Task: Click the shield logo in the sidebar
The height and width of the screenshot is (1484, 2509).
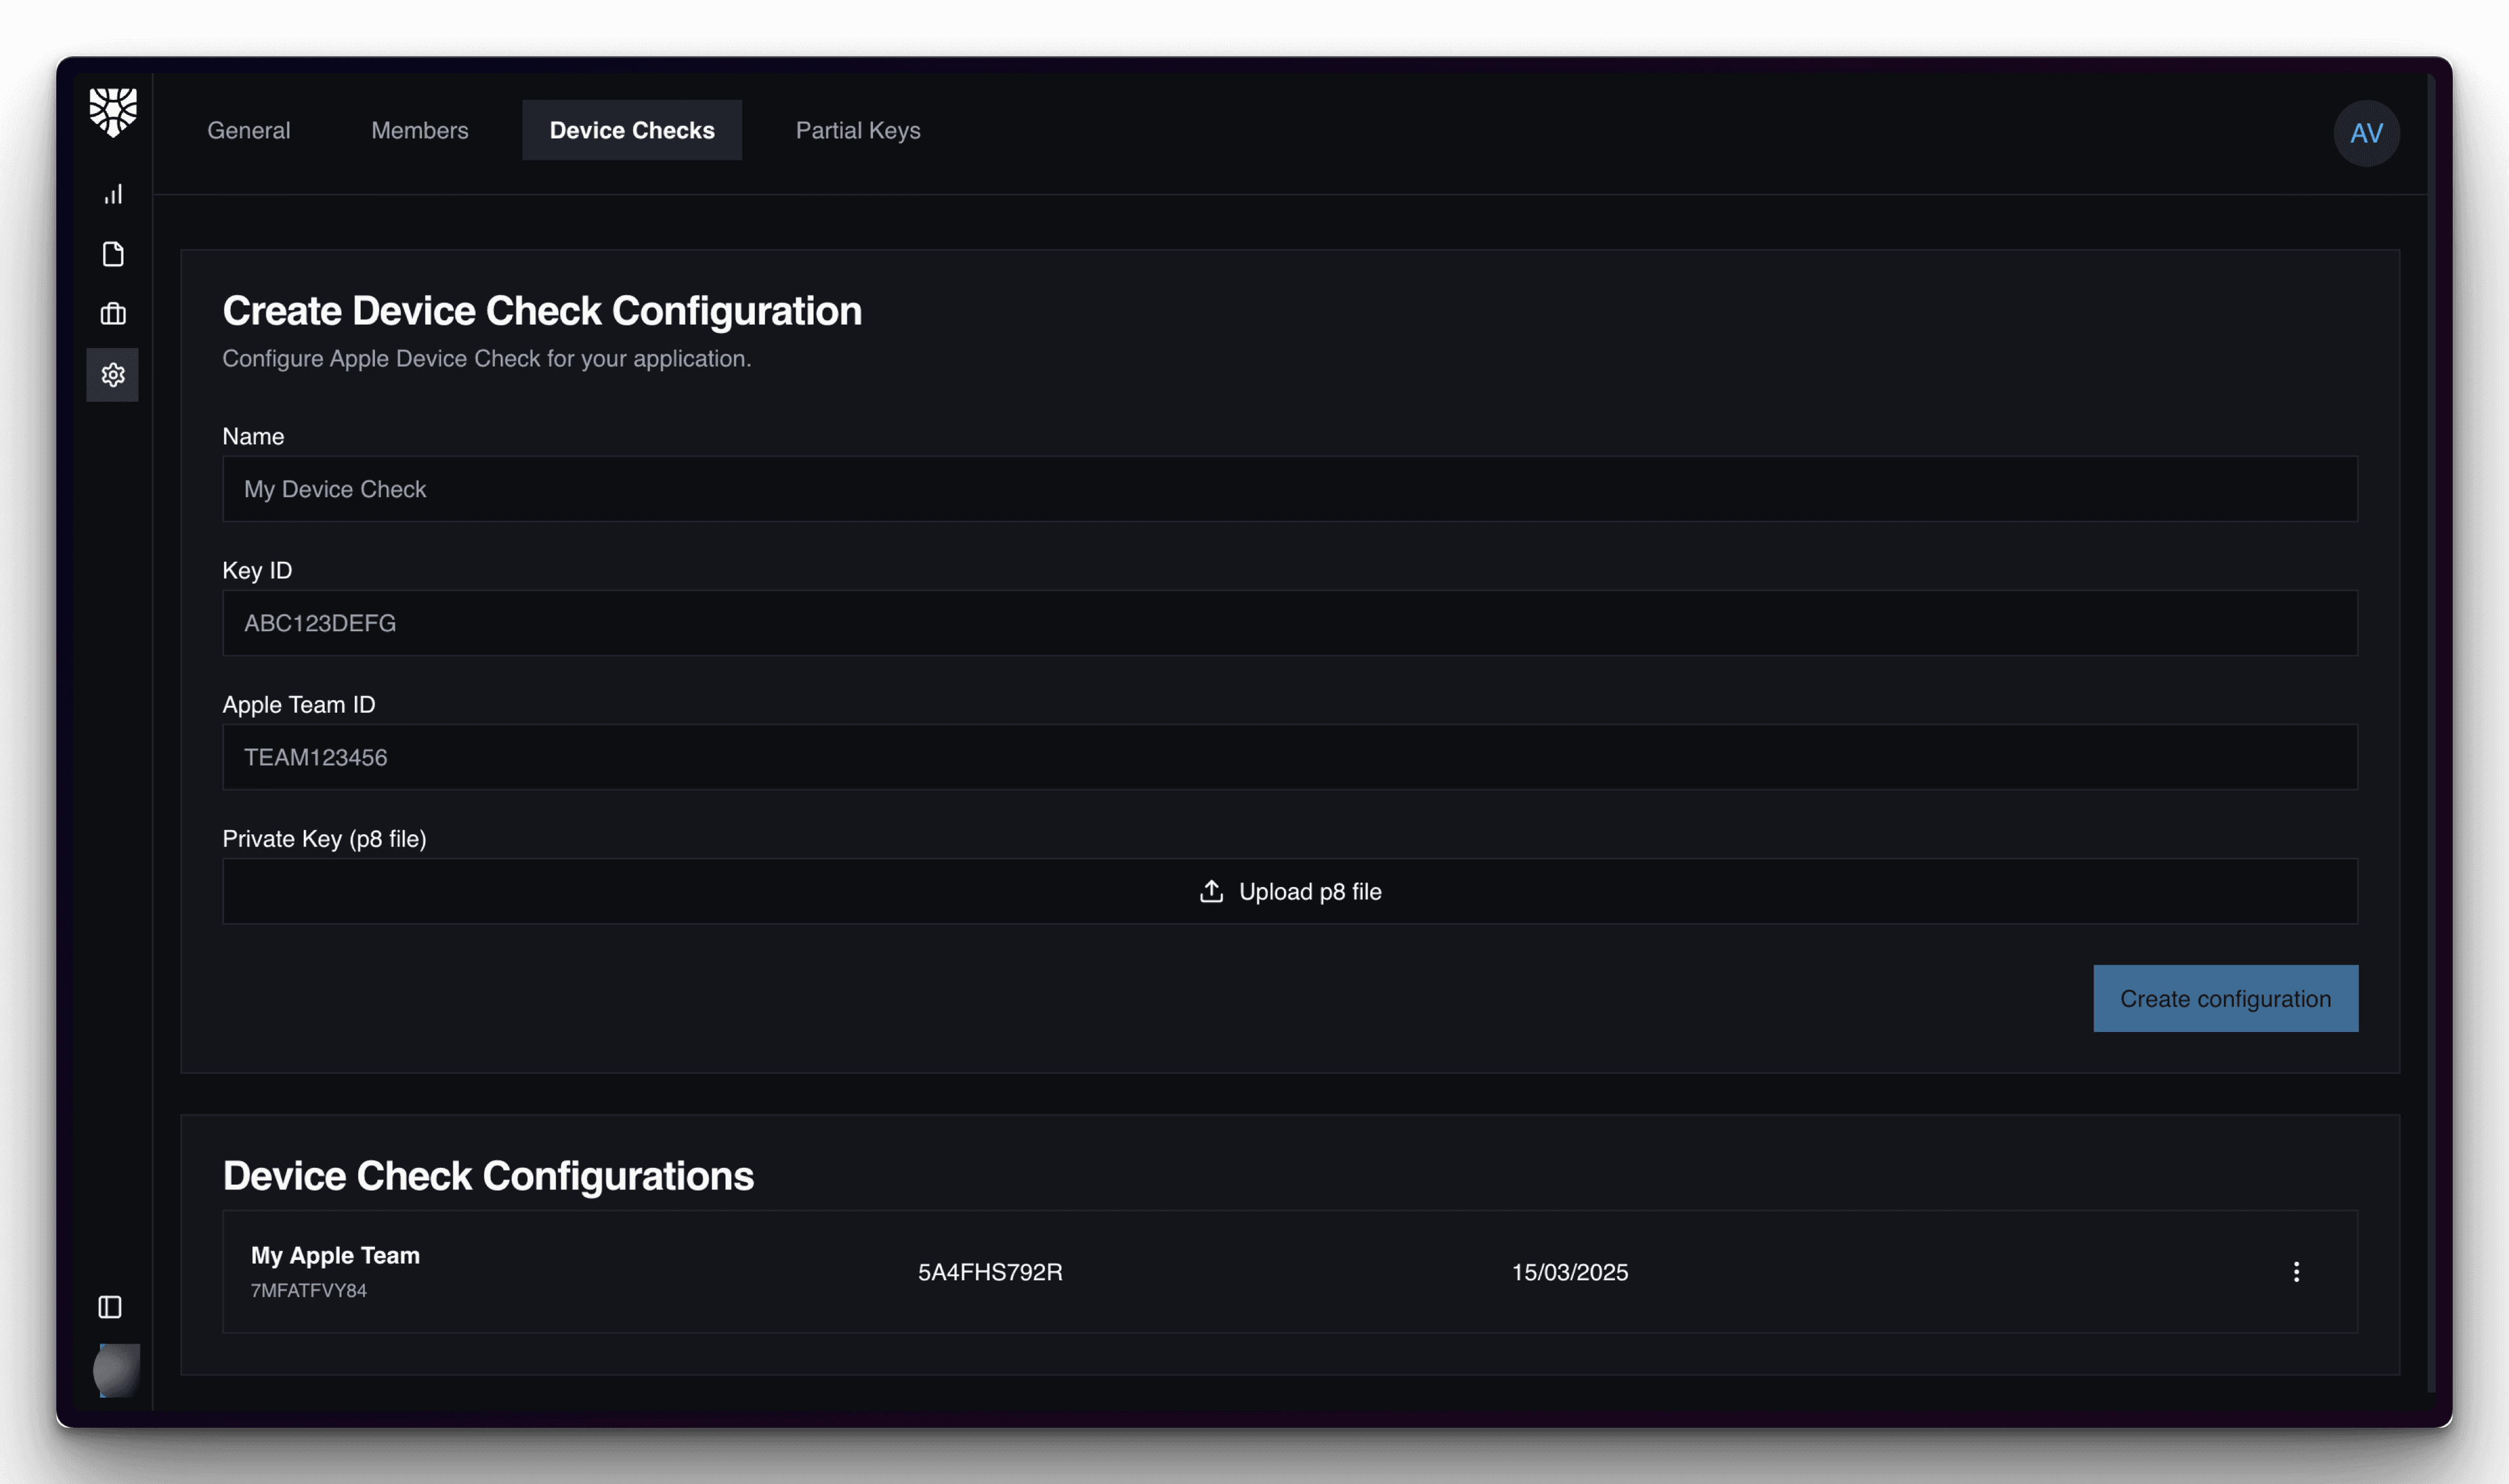Action: pyautogui.click(x=113, y=112)
